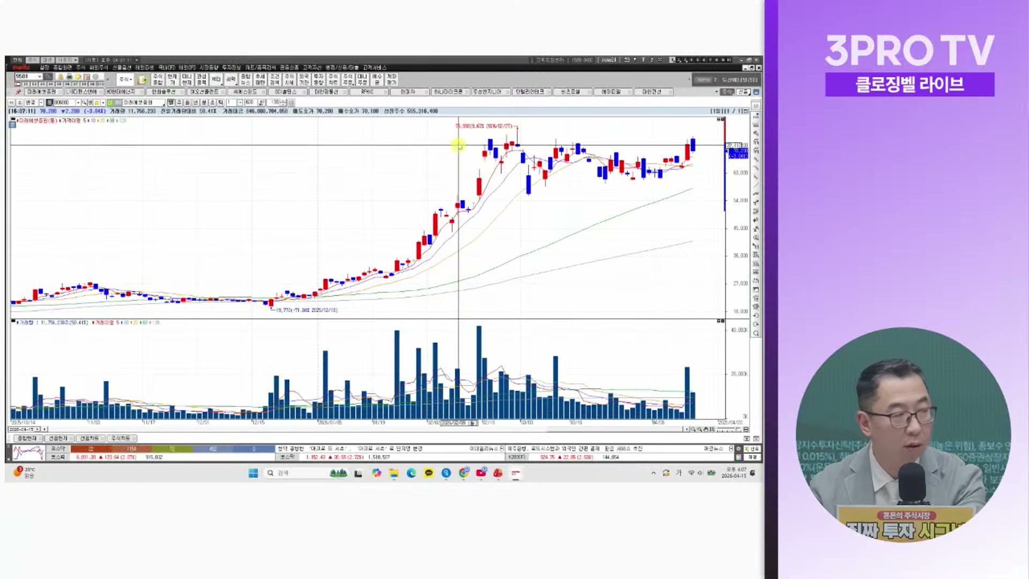Open the 주식 dropdown in the toolbar
Screen dimensions: 1029x579
tap(126, 79)
